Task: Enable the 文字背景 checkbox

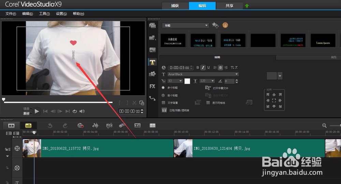Action: point(164,103)
